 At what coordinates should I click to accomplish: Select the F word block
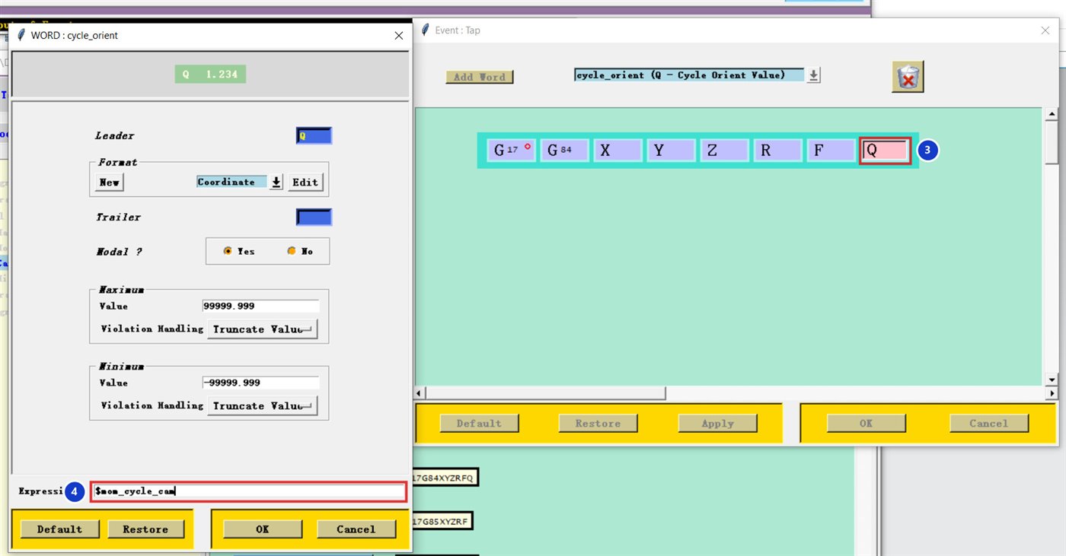(831, 151)
